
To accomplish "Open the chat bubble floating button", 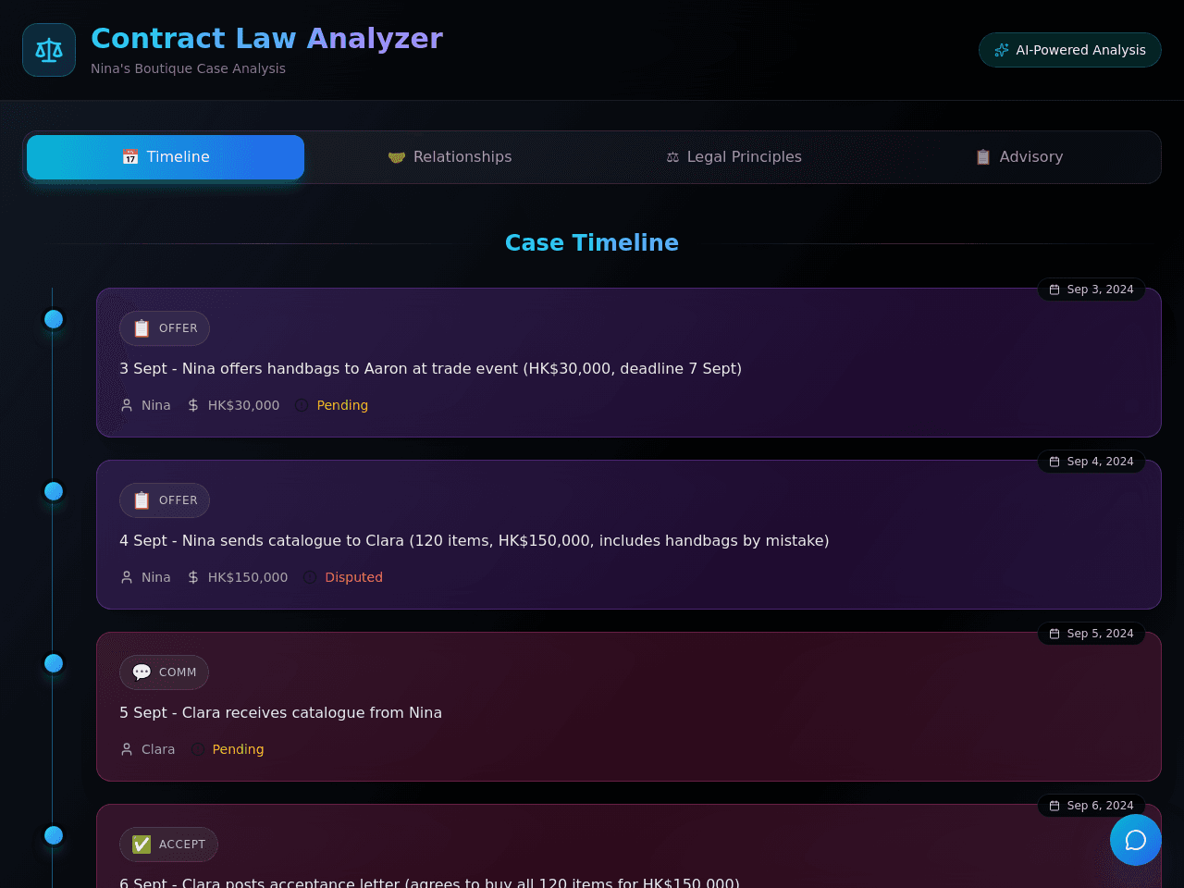I will click(1136, 840).
